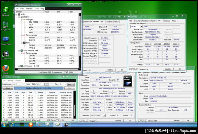
Task: Collapse the Voltages group
Action: (x=22, y=20)
